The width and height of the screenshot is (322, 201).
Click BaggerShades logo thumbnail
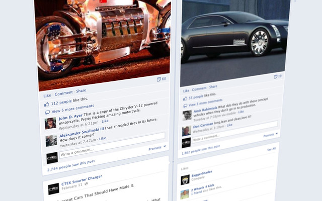[x=185, y=180]
